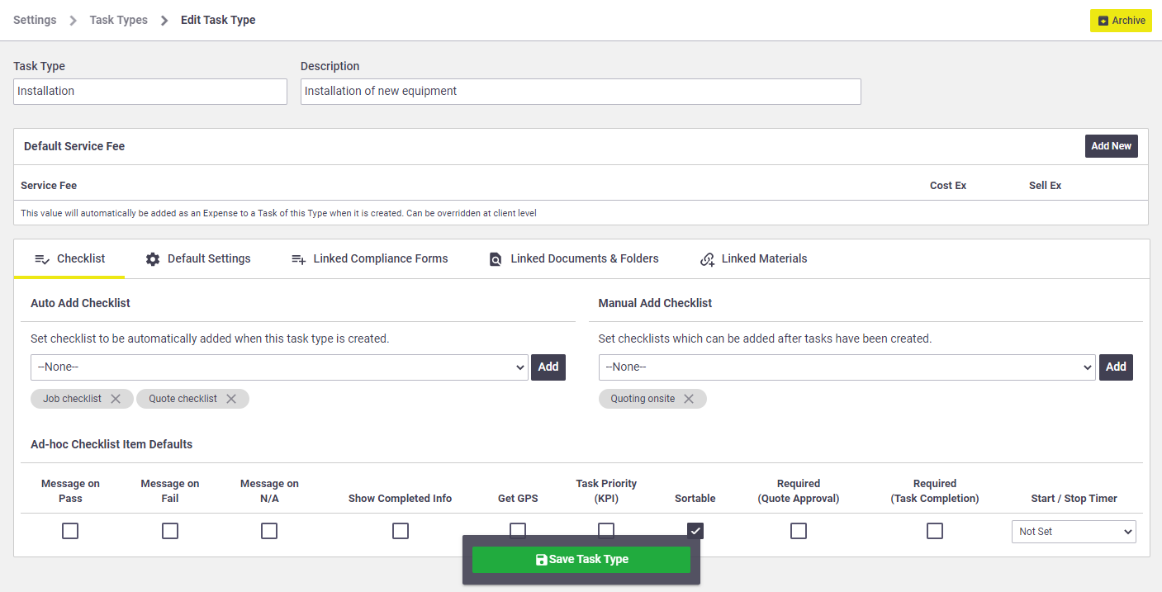Open the Manual Add Checklist dropdown
Viewport: 1162px width, 592px height.
(847, 367)
